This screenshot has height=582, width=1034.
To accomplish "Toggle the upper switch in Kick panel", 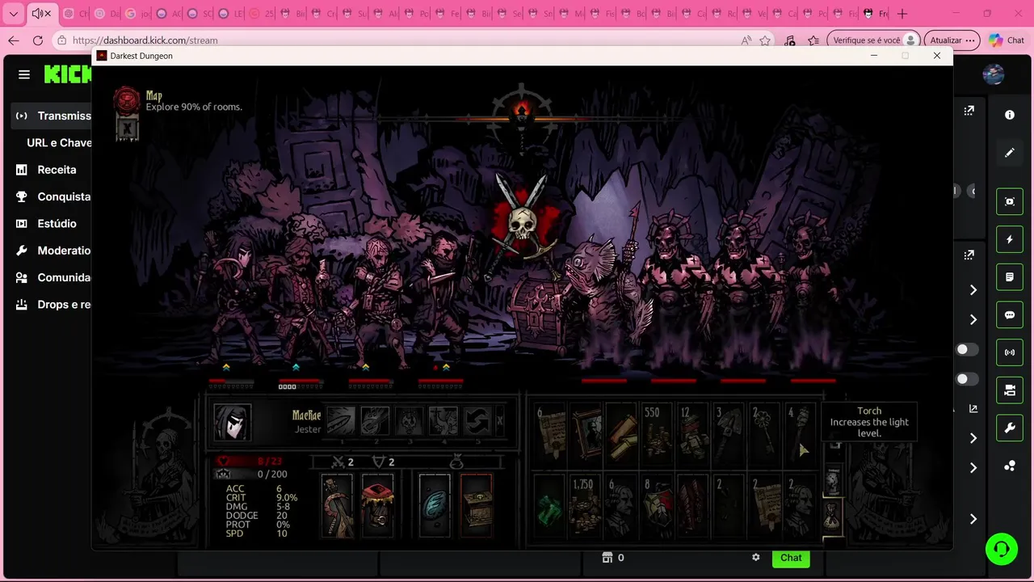I will 966,349.
